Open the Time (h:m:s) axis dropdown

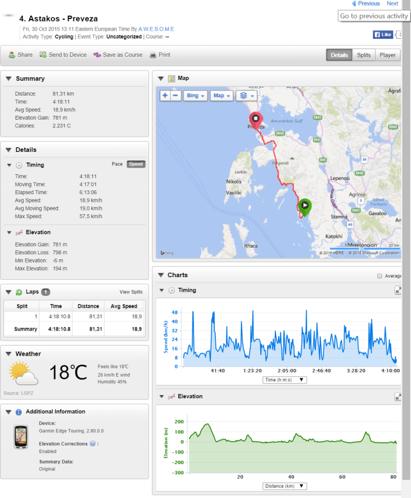285,380
